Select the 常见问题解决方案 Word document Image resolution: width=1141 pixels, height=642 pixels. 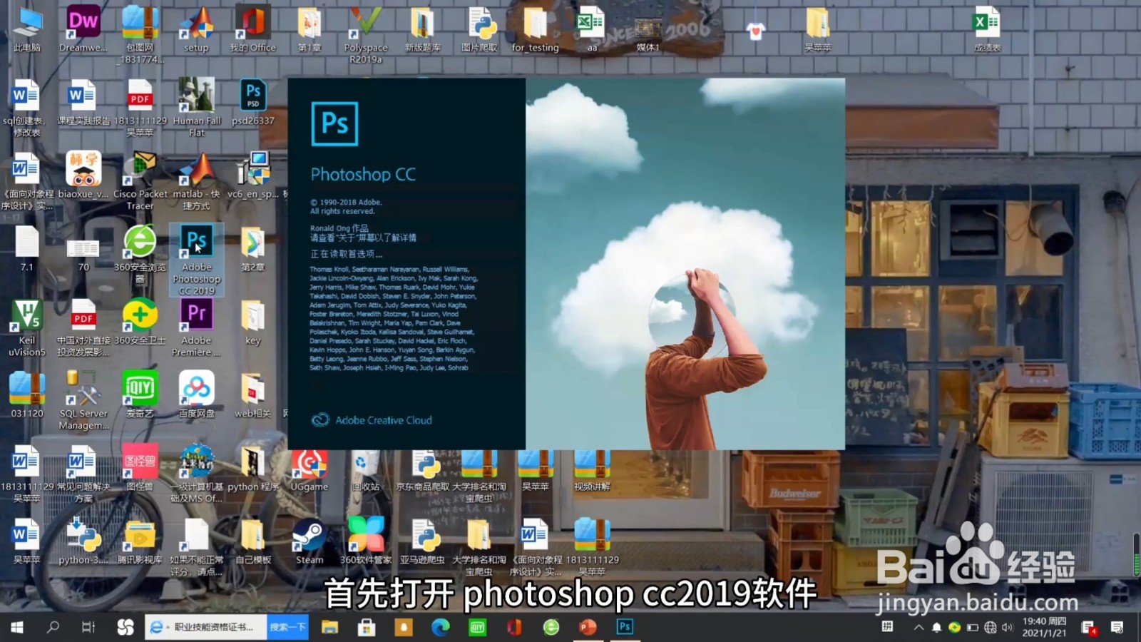pyautogui.click(x=83, y=474)
